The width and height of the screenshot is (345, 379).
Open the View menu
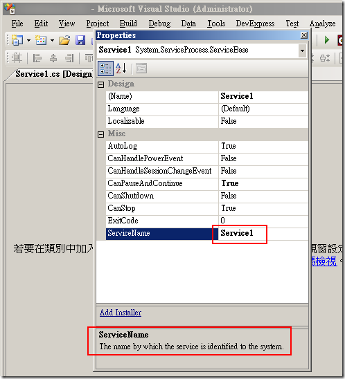(x=67, y=24)
